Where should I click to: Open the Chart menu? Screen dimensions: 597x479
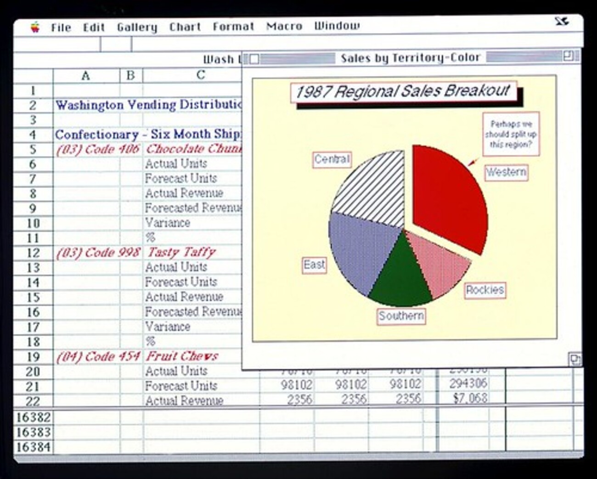[185, 27]
